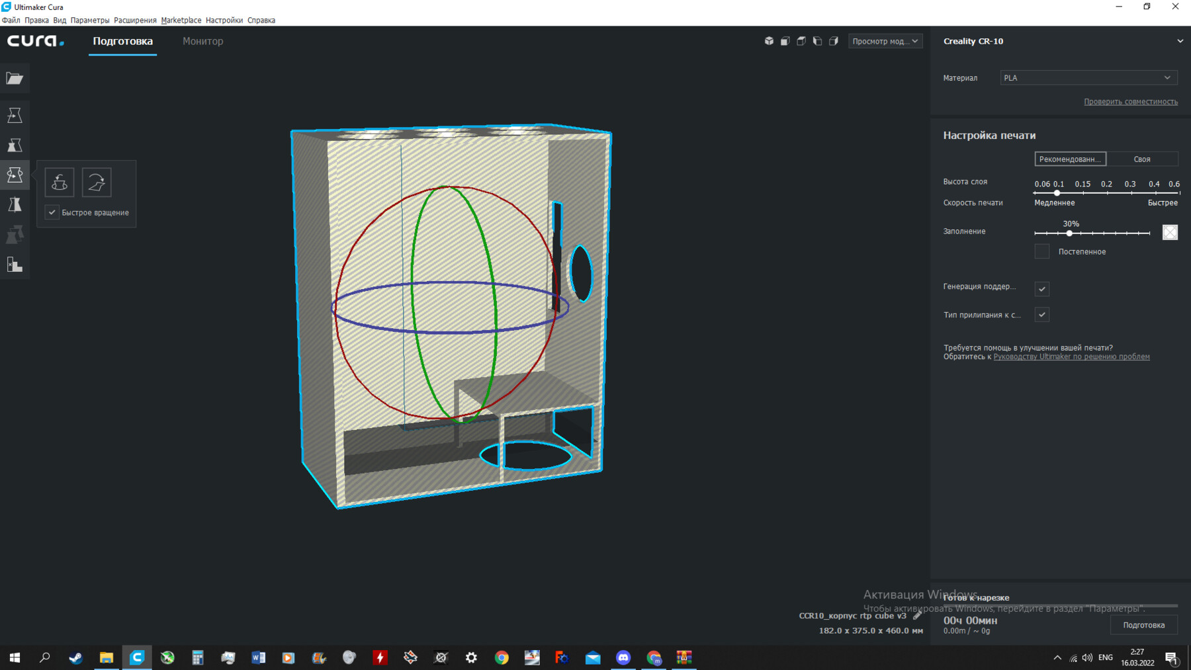
Task: Switch camera to Front view cube icon
Action: [785, 40]
